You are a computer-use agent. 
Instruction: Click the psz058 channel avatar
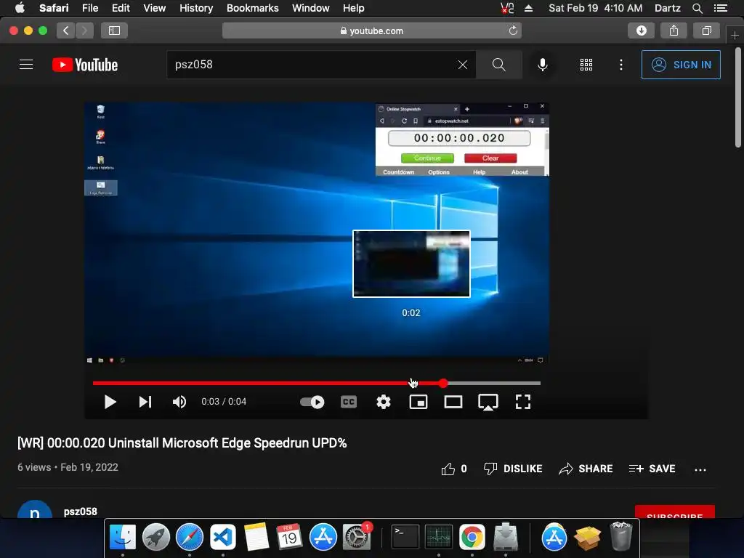[x=35, y=509]
